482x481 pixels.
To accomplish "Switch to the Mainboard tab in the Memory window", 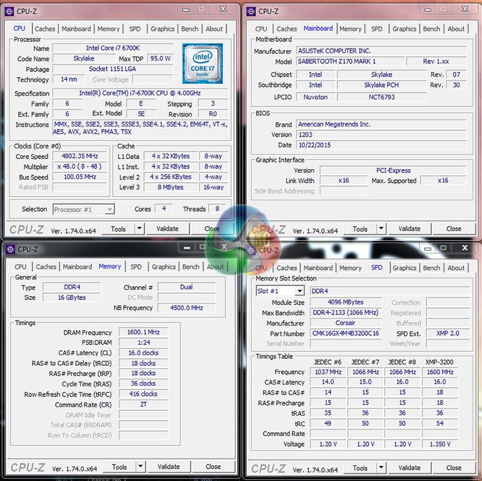I will point(78,267).
